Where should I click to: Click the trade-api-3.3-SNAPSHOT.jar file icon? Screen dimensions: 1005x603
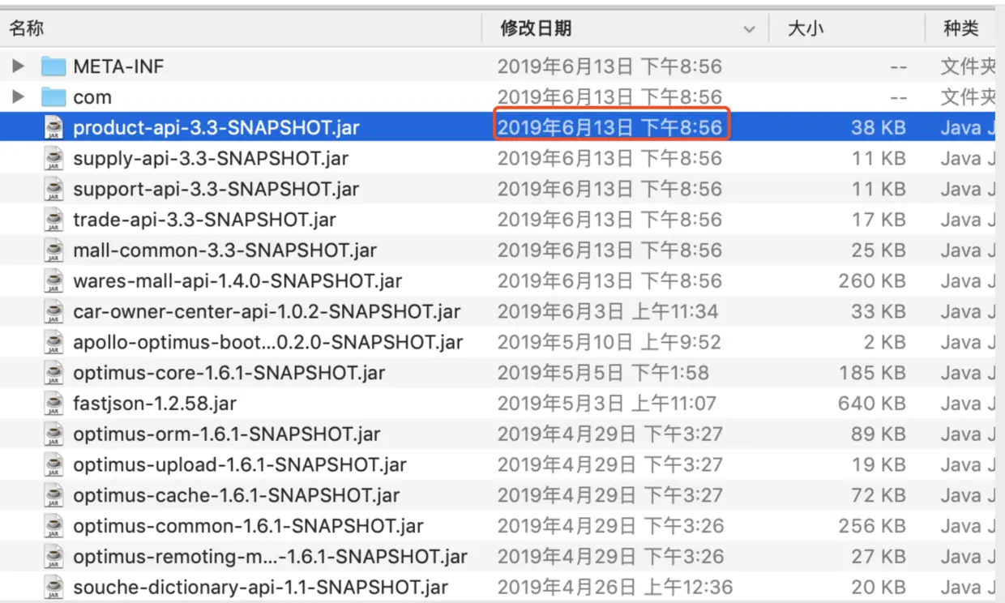53,220
